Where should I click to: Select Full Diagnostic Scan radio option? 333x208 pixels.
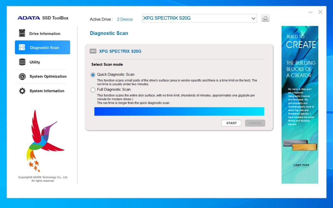(93, 90)
